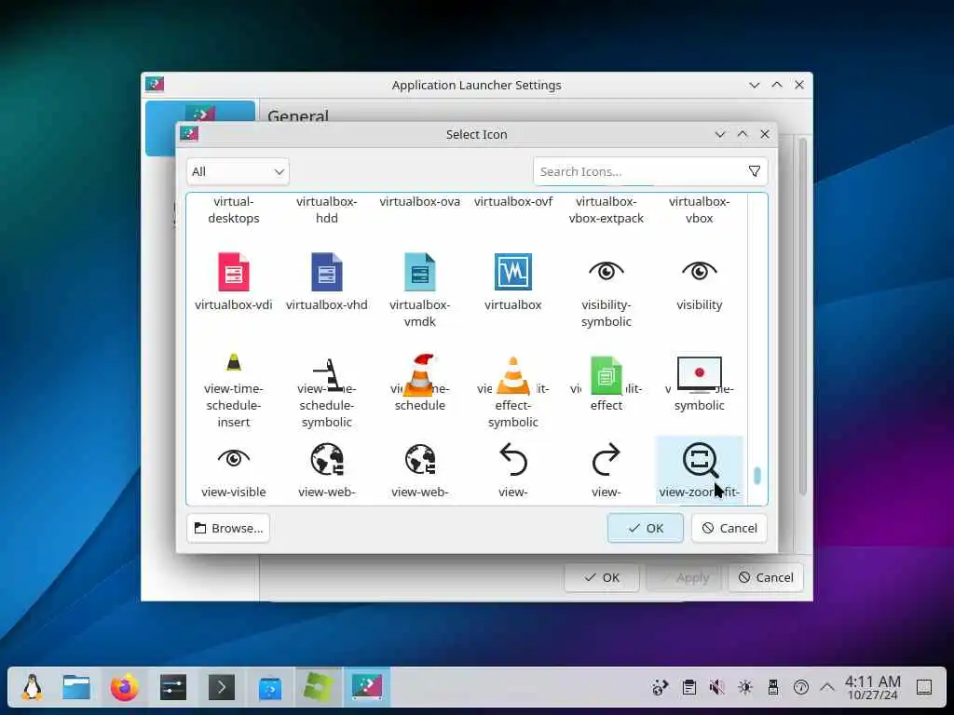
Task: Open the file manager from taskbar
Action: coord(76,688)
